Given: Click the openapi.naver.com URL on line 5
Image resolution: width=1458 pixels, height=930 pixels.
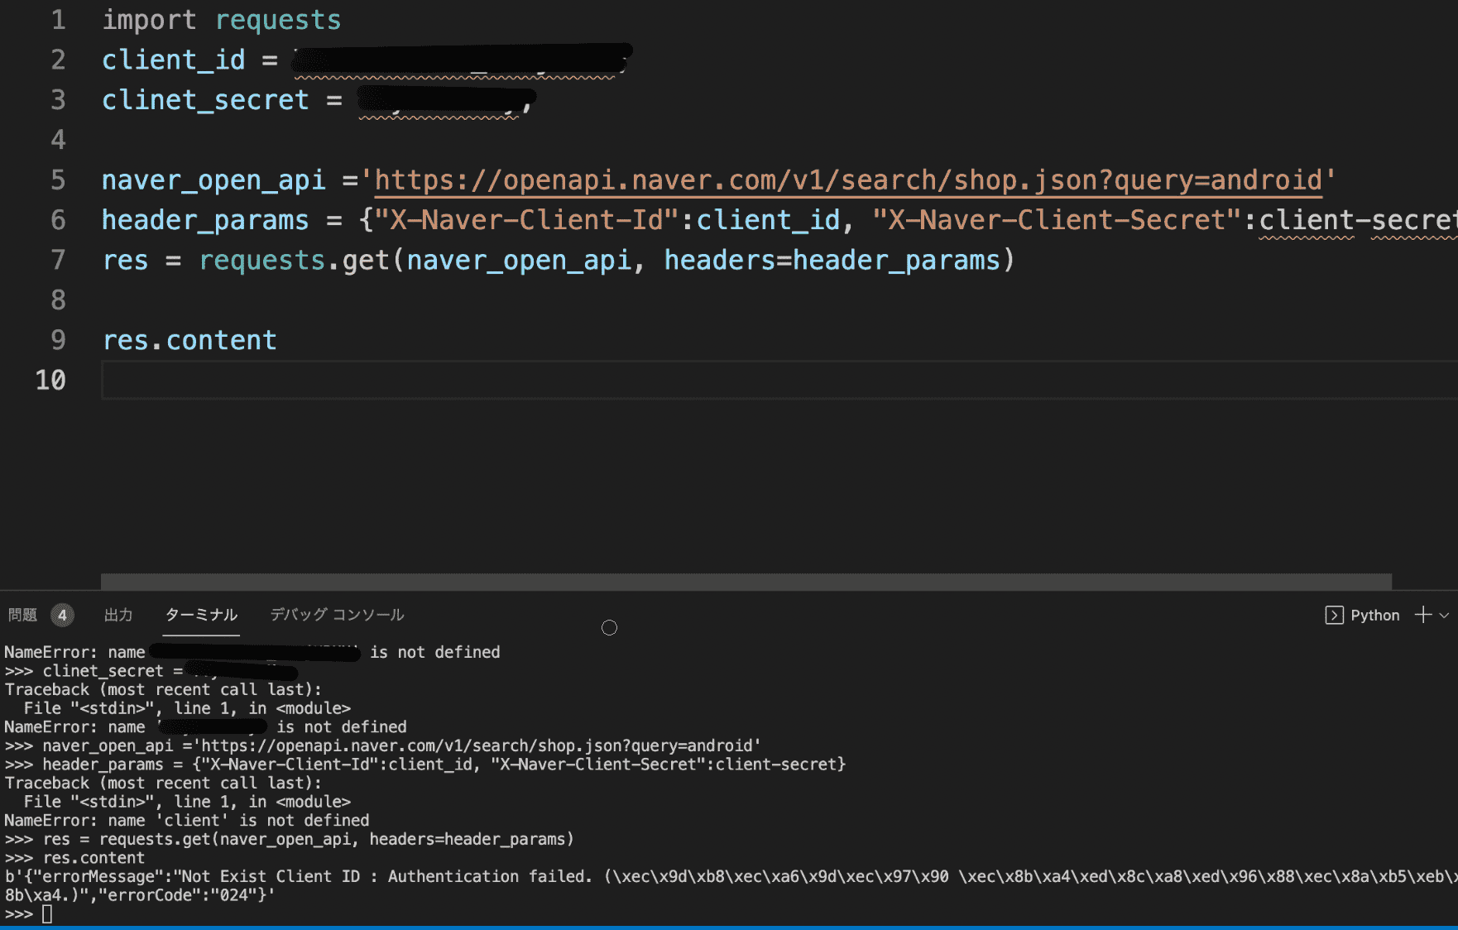Looking at the screenshot, I should click(x=848, y=180).
